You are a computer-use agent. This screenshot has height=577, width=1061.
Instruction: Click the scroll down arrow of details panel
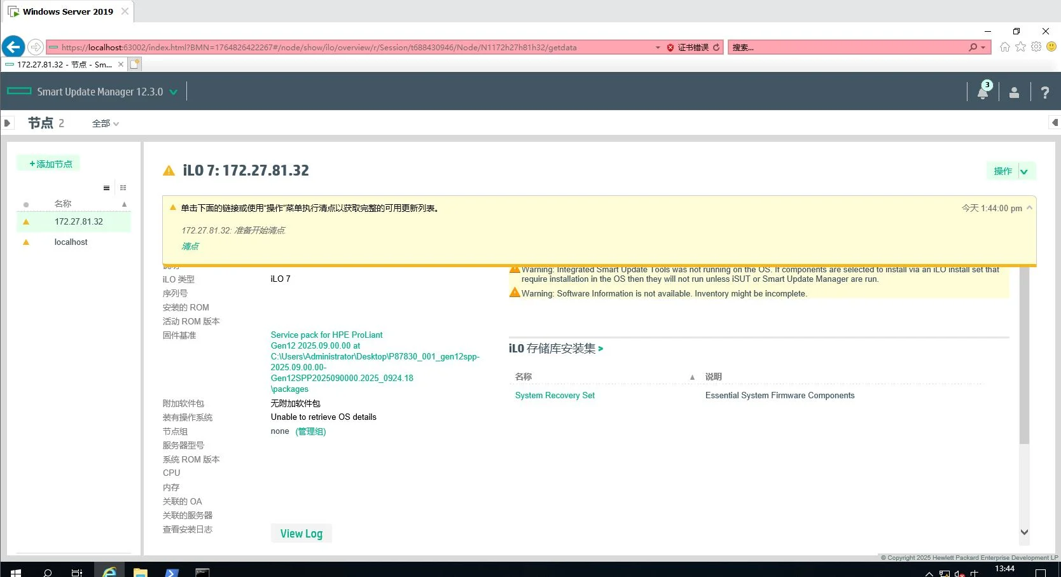[x=1024, y=532]
